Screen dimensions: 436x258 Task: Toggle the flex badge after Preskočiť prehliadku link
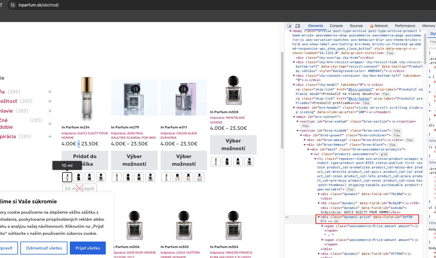(366, 103)
